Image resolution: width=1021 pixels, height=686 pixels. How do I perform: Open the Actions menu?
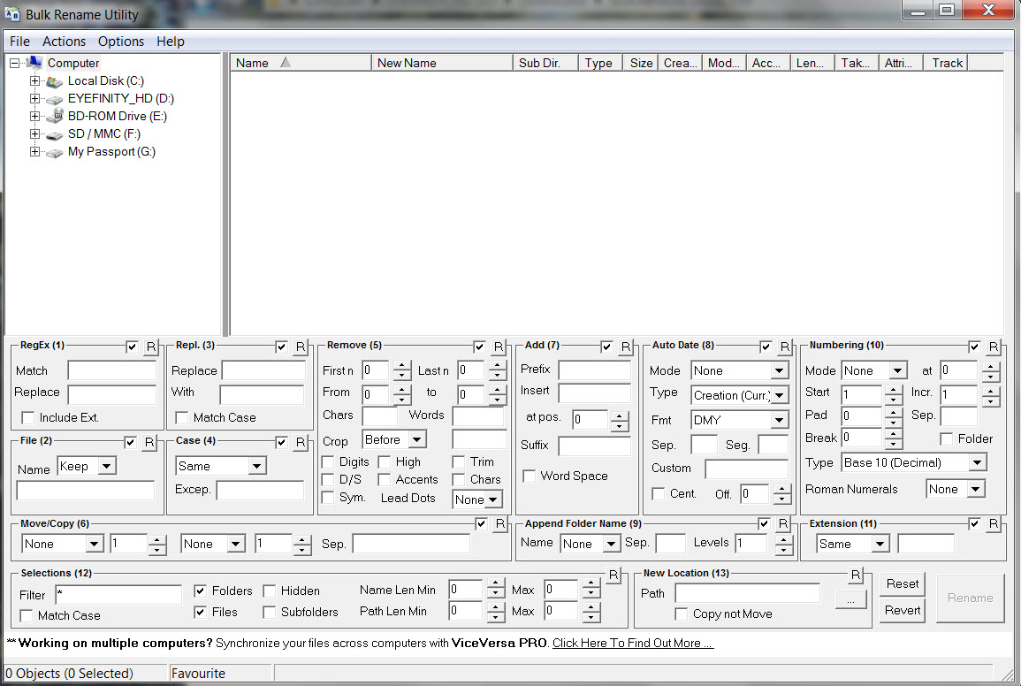point(65,42)
